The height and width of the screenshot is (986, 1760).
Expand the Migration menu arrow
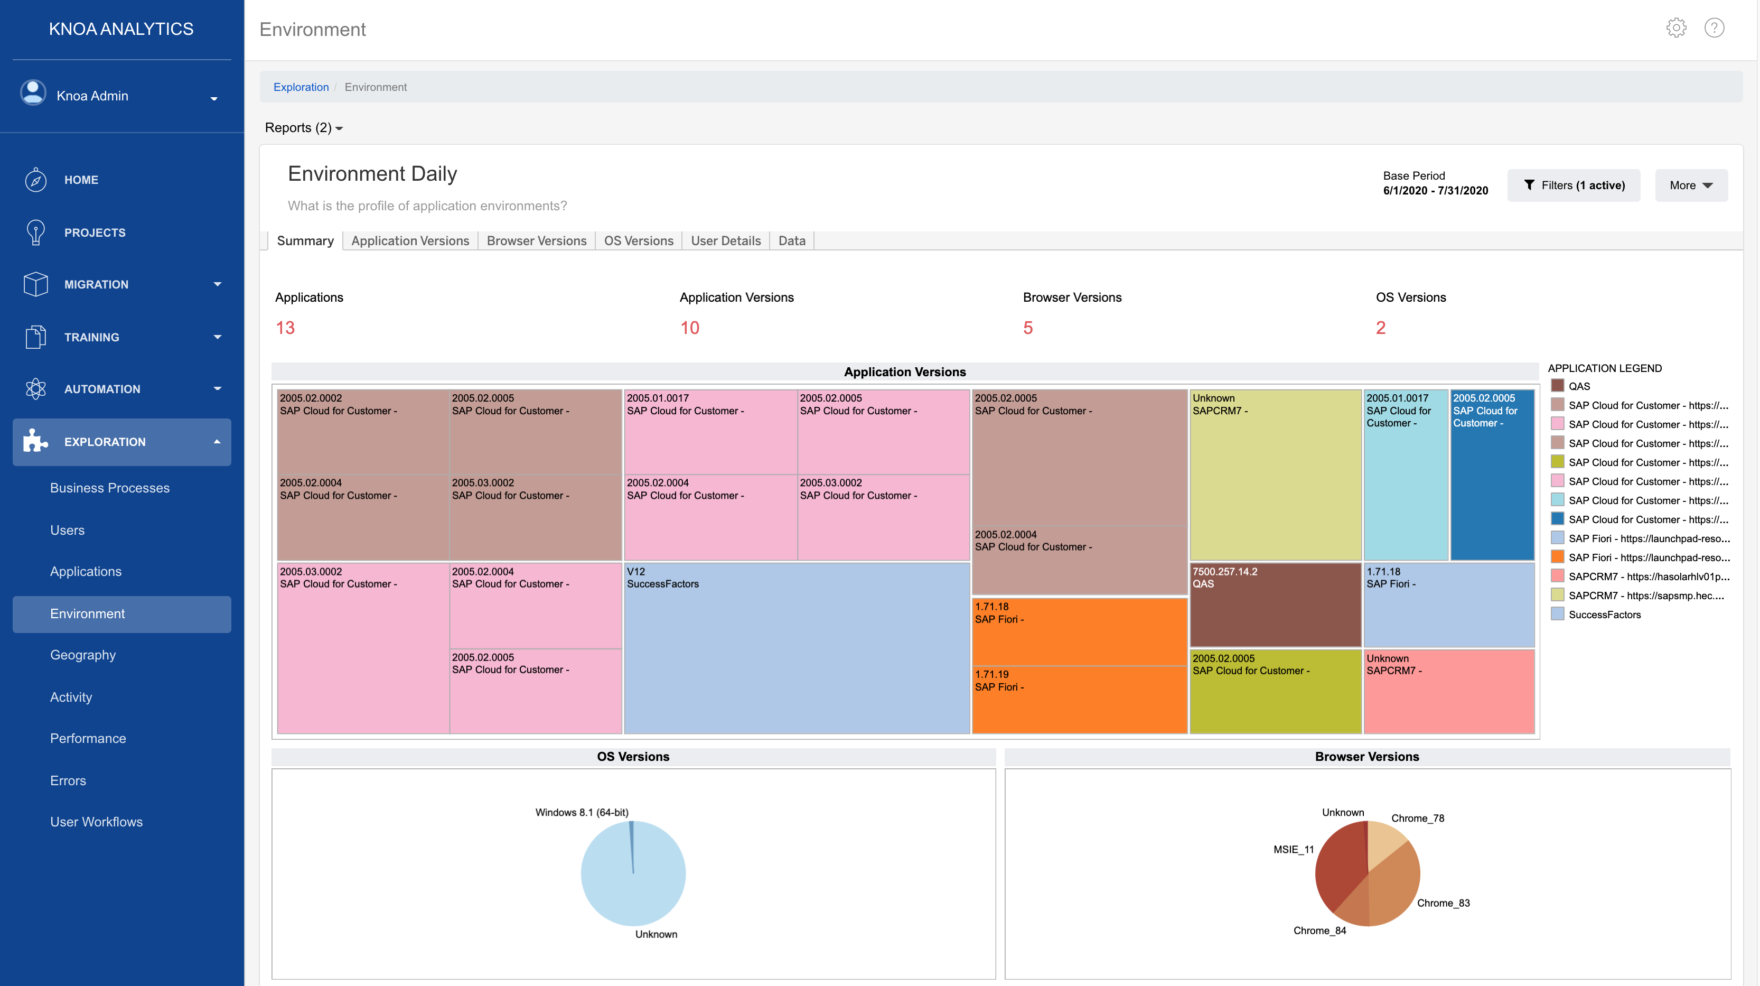point(217,284)
